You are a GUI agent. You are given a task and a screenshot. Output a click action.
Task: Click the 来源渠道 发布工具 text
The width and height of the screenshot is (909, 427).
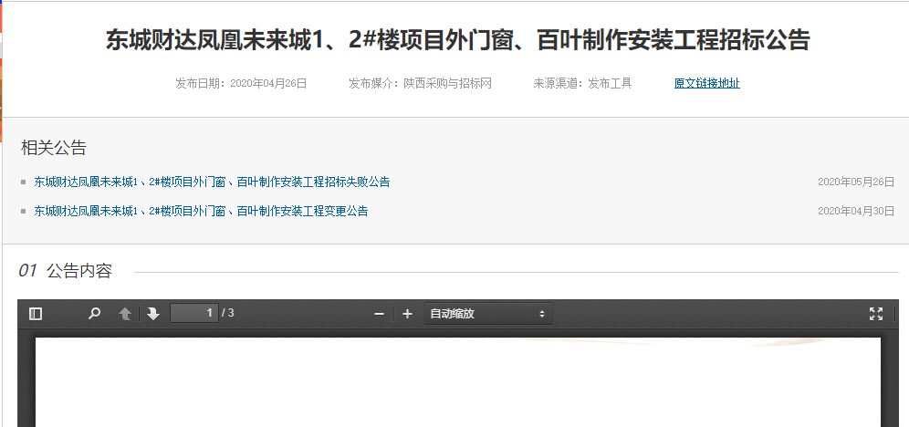tap(582, 83)
